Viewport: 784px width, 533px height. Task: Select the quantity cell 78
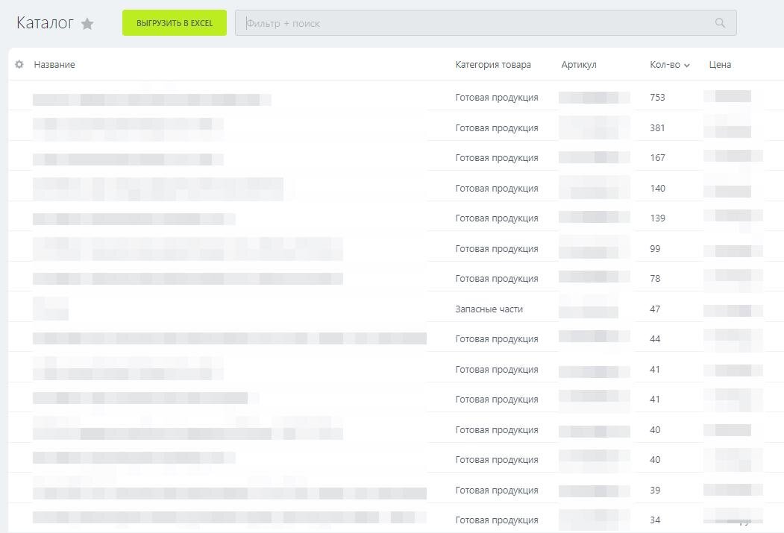654,279
